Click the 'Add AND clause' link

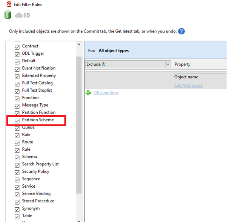tap(188, 86)
